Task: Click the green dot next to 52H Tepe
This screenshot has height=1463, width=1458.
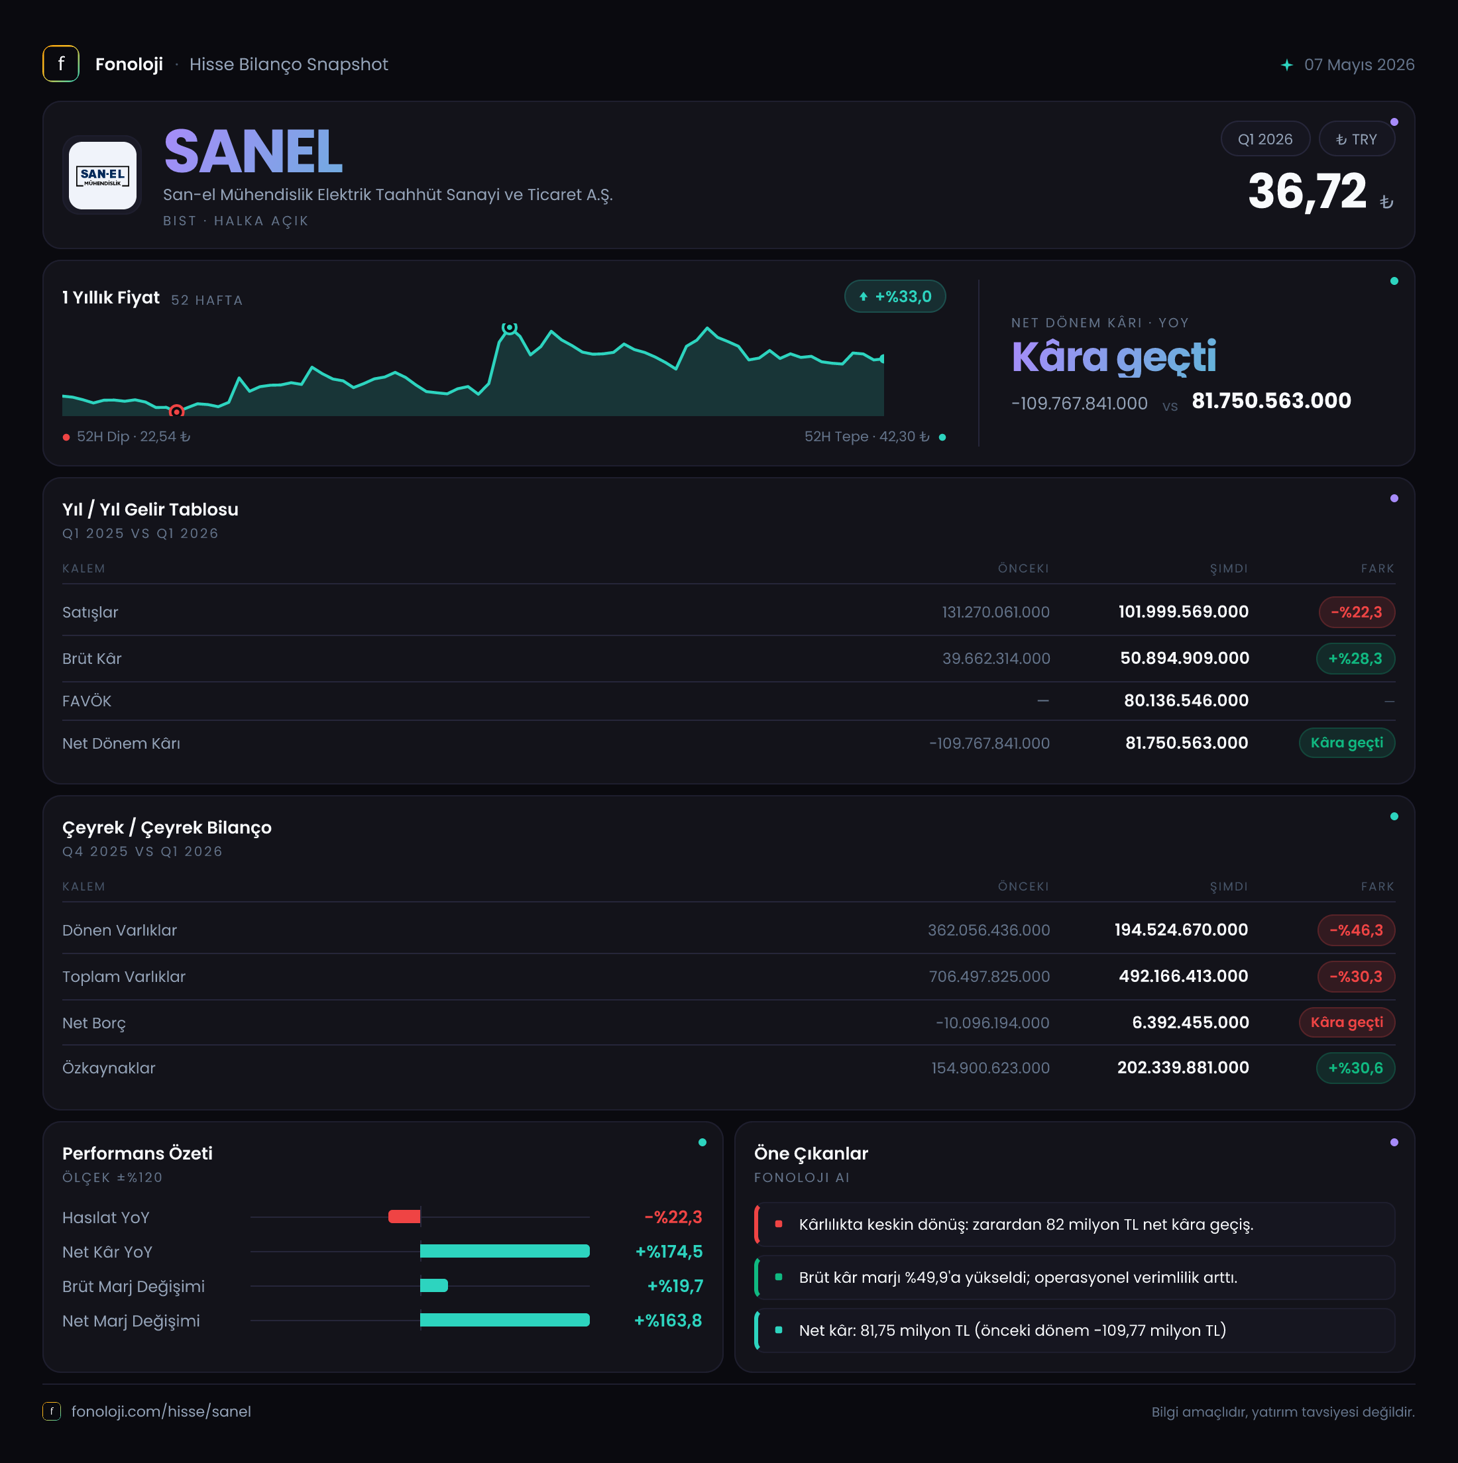Action: coord(942,437)
